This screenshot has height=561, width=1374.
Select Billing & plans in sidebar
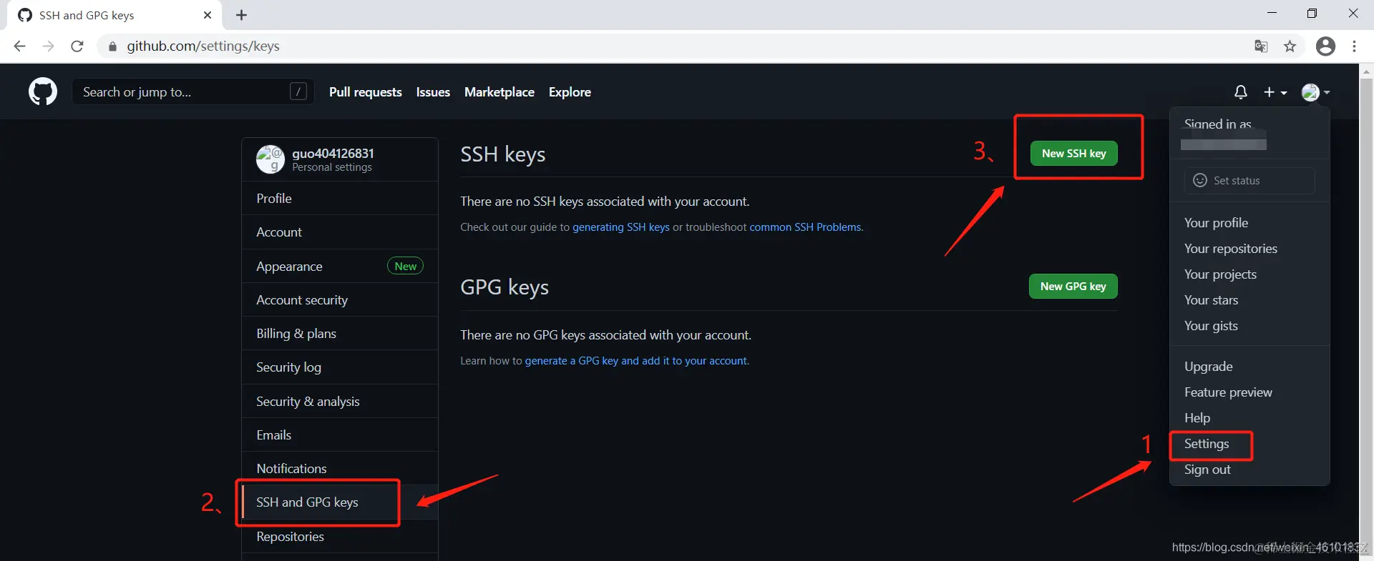340,334
